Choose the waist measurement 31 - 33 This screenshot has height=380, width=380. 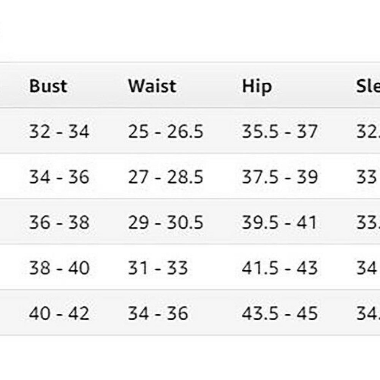point(158,268)
